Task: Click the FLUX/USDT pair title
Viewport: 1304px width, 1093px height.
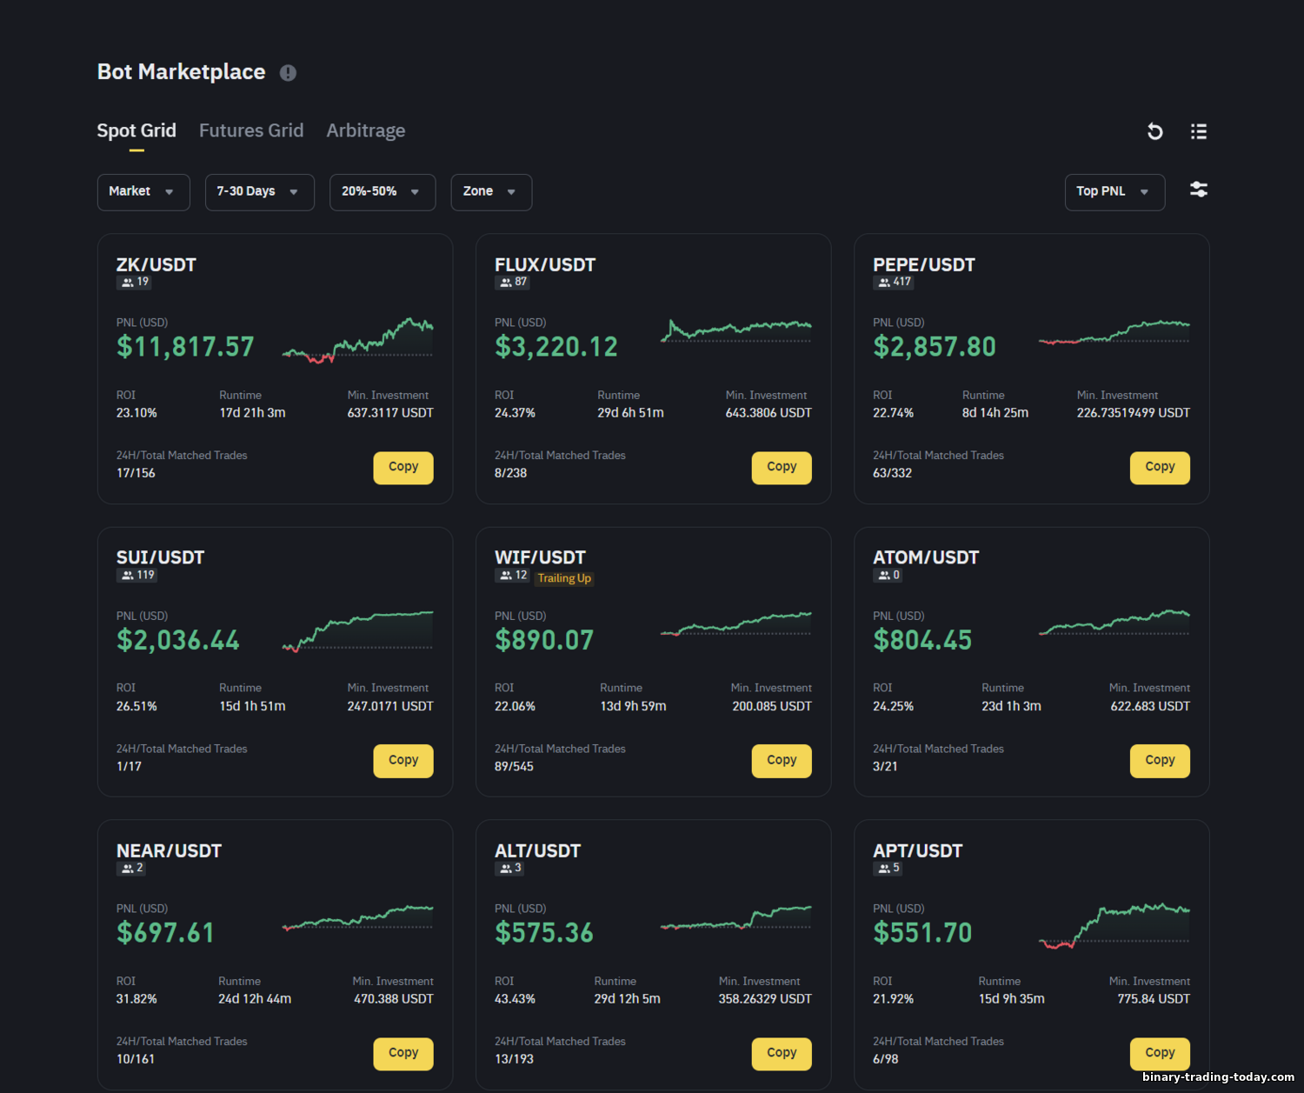Action: 545,264
